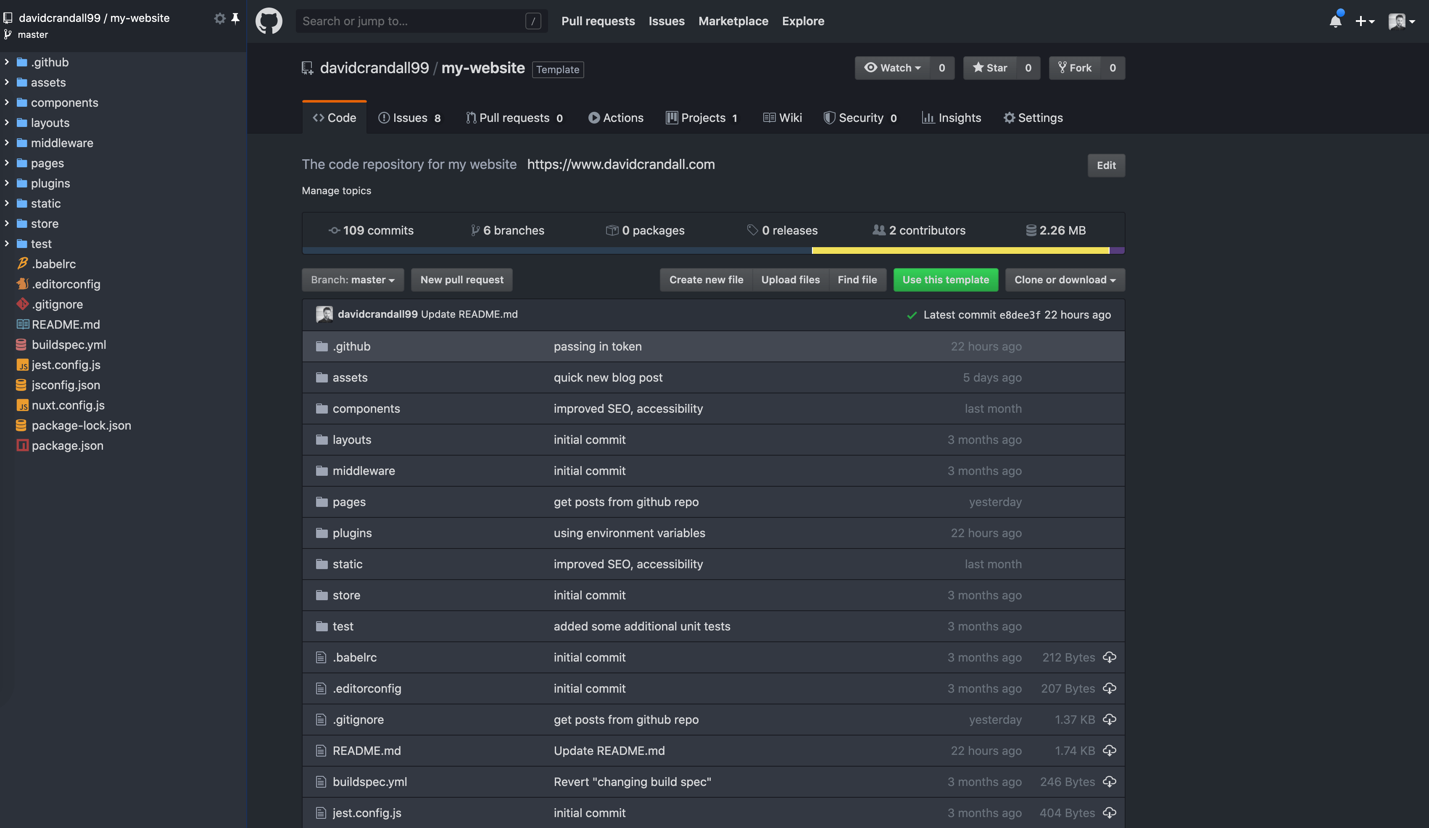Expand the Branch master dropdown
This screenshot has height=828, width=1429.
point(352,279)
